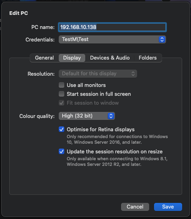Enable the Use all monitors checkbox
191x219 pixels.
(62, 85)
